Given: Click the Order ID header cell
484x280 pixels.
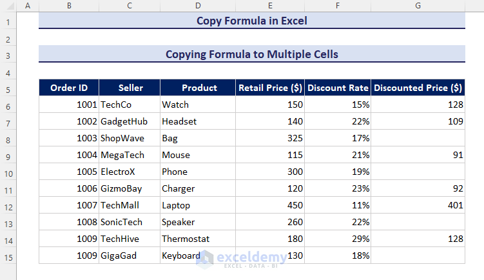Looking at the screenshot, I should coord(68,88).
